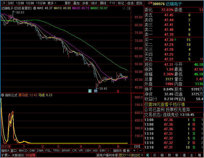The image size is (204, 158).
Task: Open the 财富圈 tab
Action: click(x=31, y=155)
